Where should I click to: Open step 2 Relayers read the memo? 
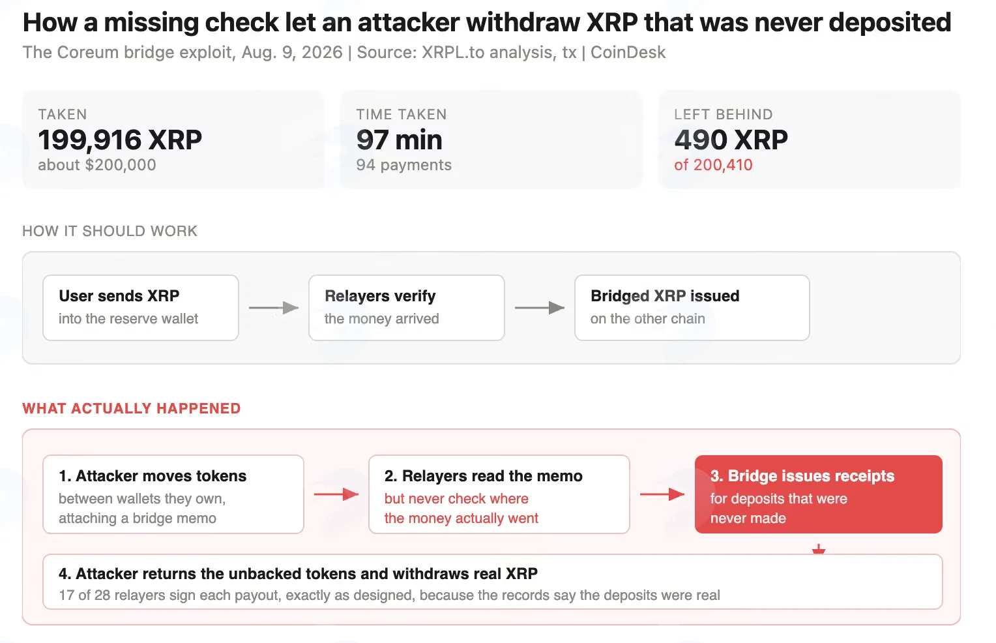(x=499, y=494)
